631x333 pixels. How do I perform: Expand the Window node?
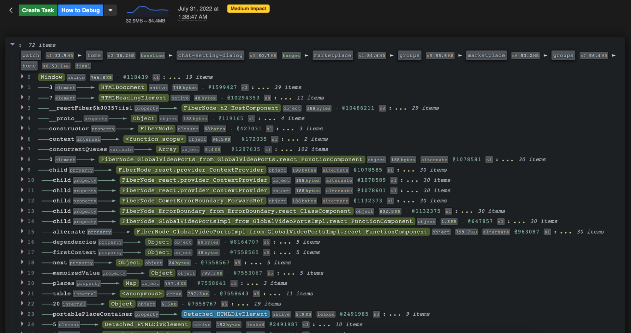click(22, 77)
